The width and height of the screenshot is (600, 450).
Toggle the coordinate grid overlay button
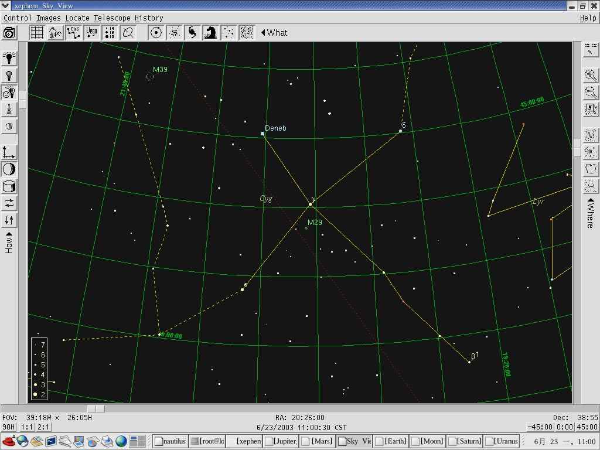[37, 33]
